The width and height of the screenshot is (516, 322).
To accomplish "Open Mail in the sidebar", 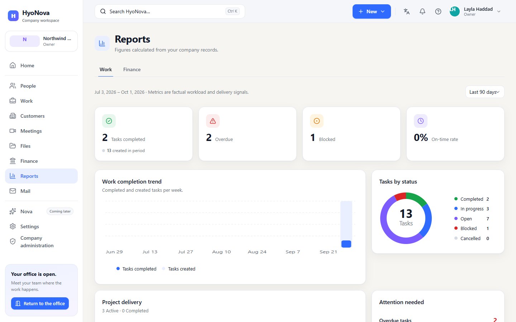I will (x=41, y=191).
